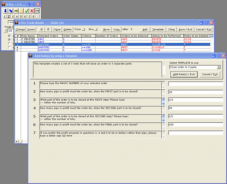
Task: Toggle the first checked checkbox in O-Pro window
Action: (9, 35)
